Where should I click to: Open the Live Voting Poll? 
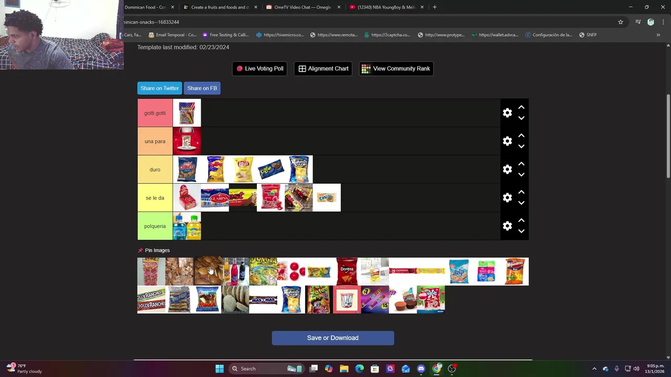pos(259,69)
